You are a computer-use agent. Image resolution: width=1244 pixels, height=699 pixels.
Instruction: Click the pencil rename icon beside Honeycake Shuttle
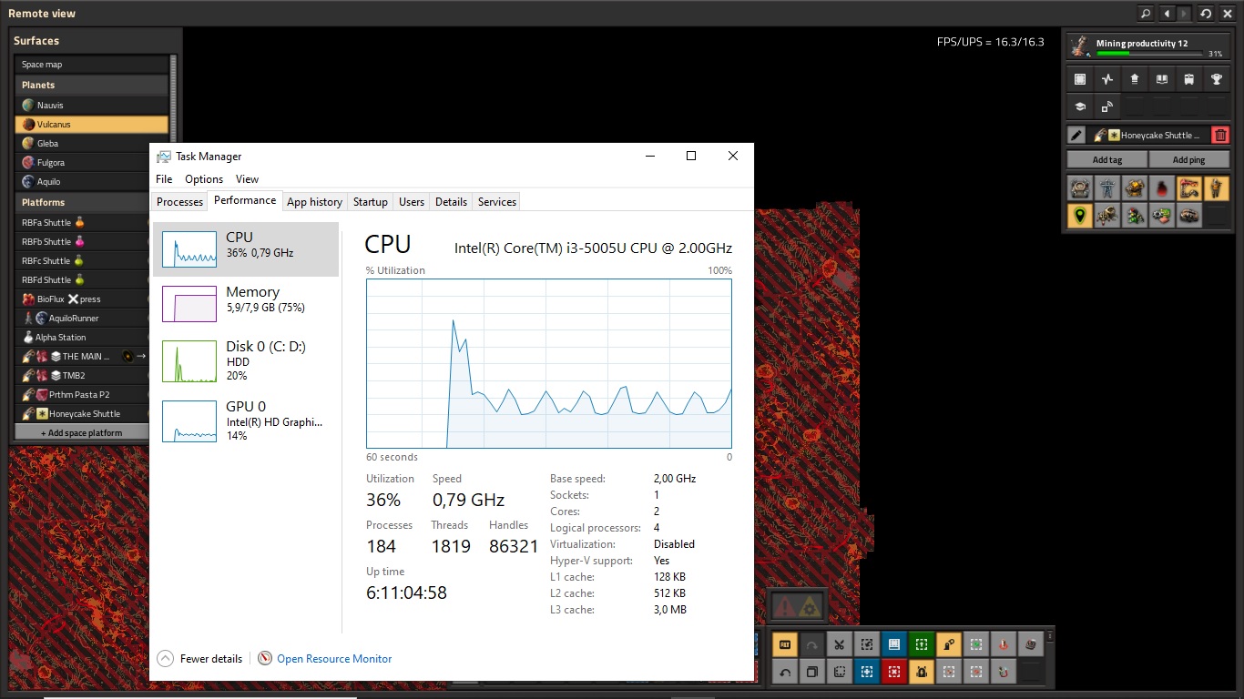point(1076,135)
